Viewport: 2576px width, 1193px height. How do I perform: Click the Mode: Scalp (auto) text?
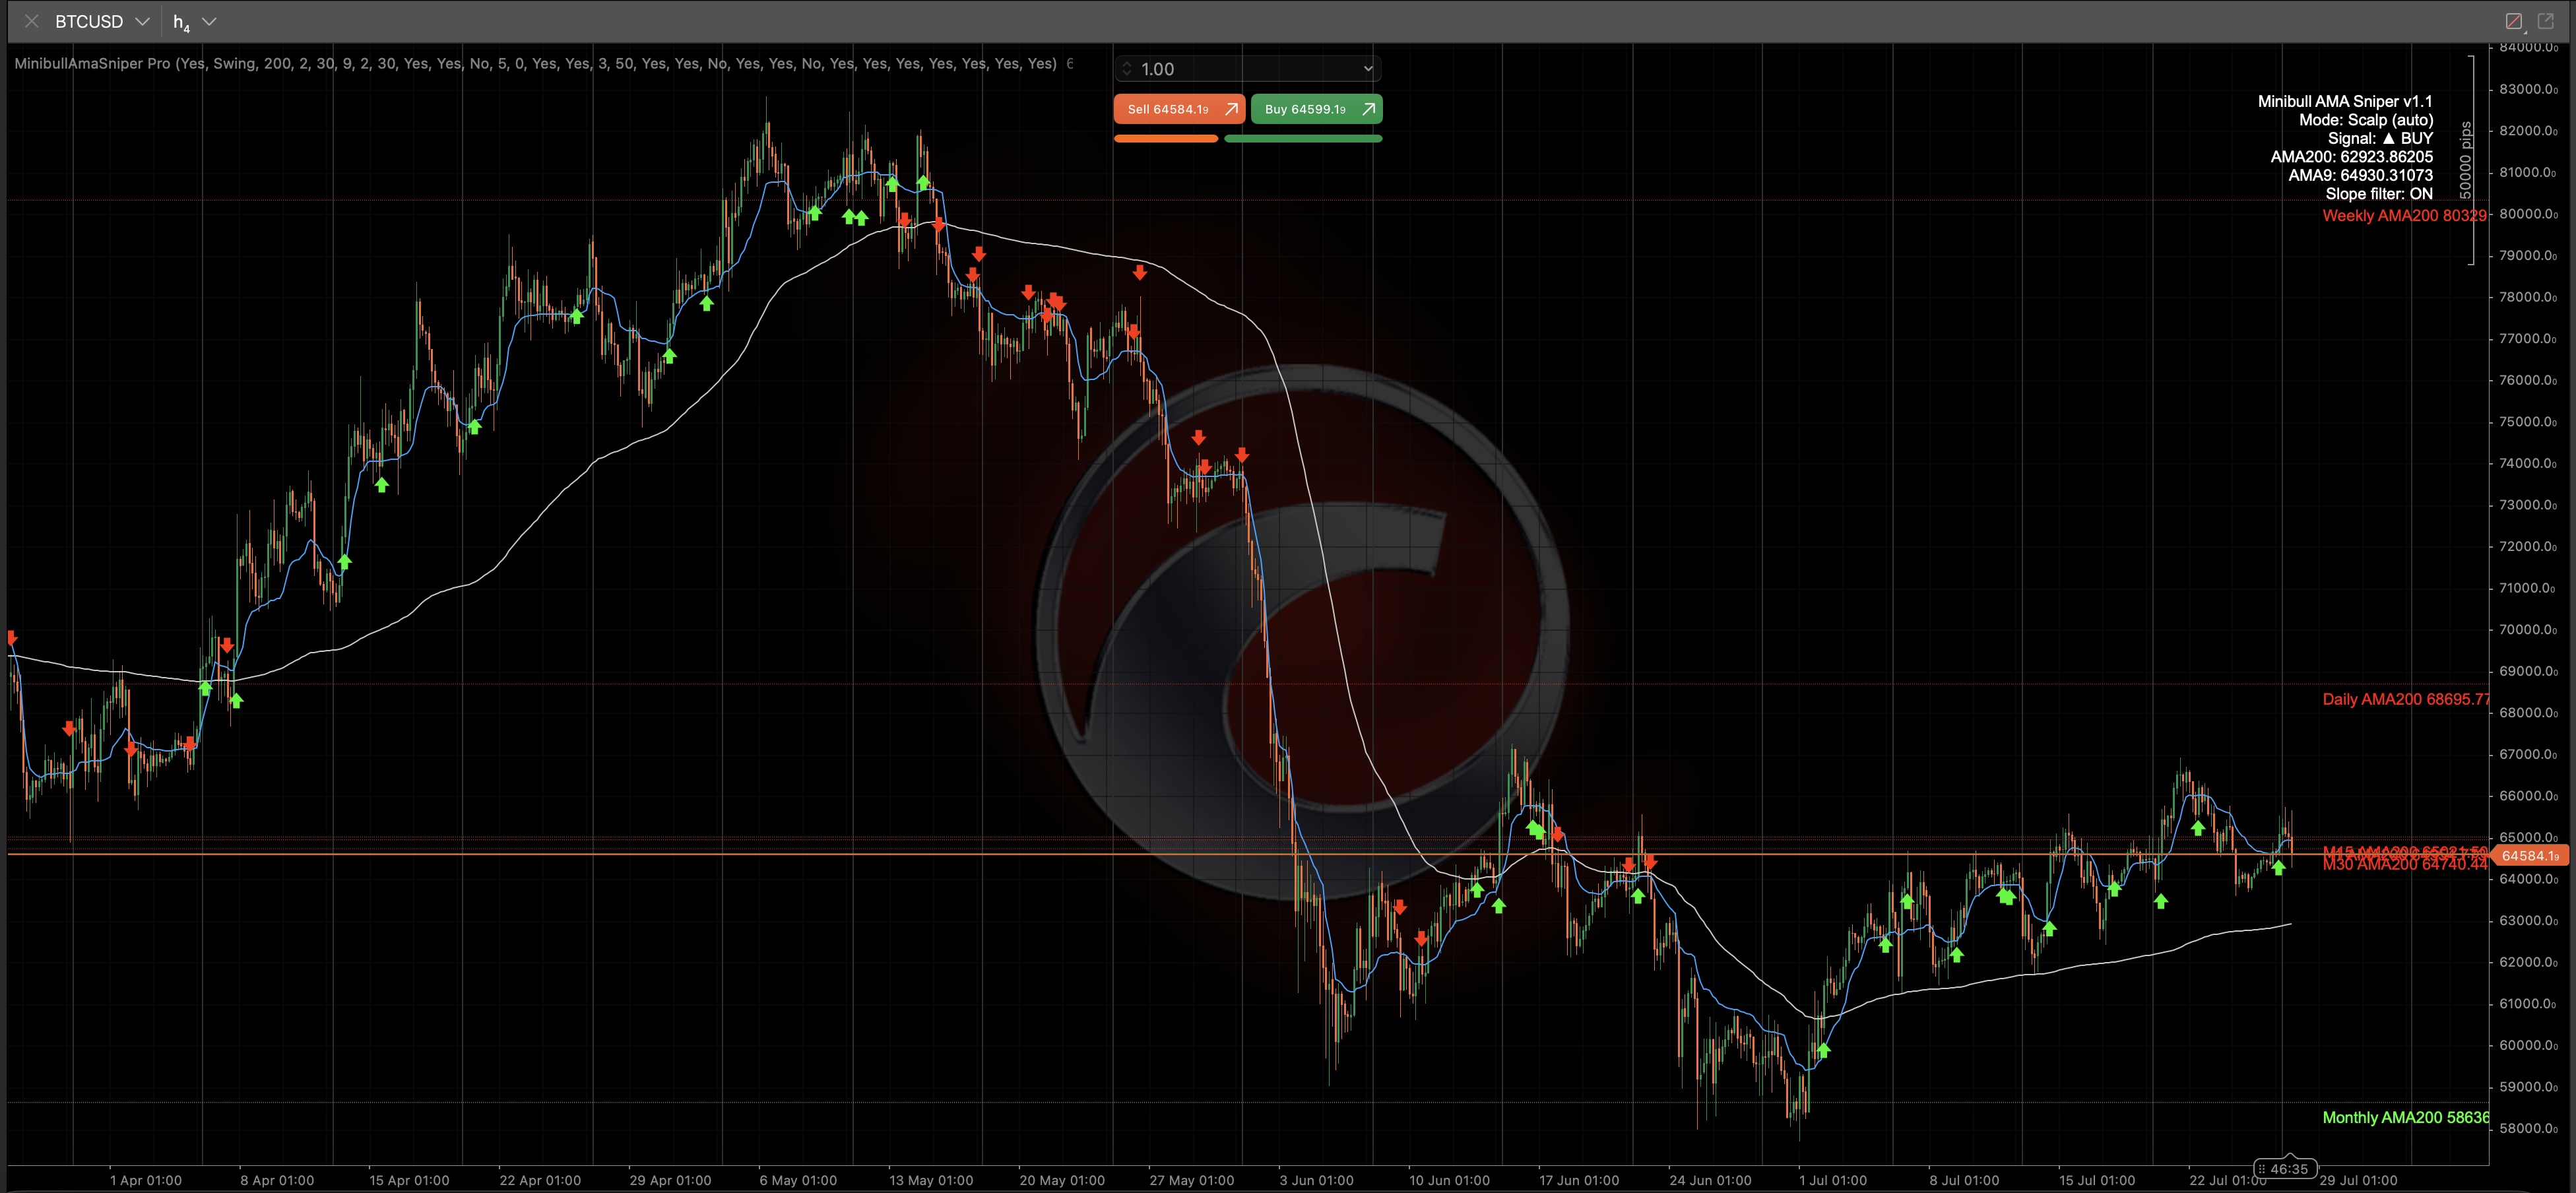click(2366, 120)
